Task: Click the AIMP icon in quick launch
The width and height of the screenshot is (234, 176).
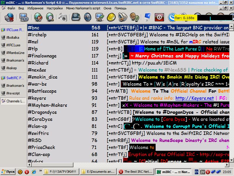Action: point(20,172)
